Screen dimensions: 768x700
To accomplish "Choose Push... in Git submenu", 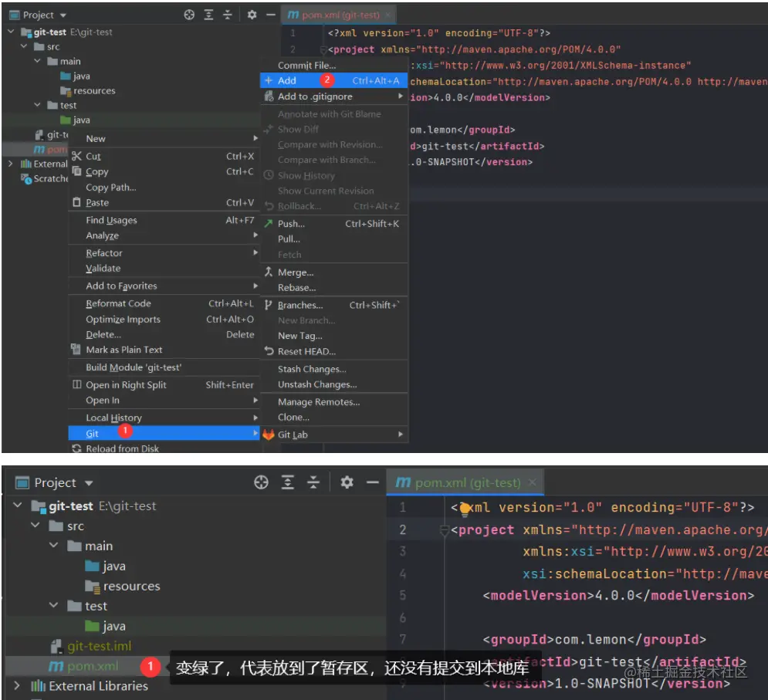I will [x=334, y=224].
